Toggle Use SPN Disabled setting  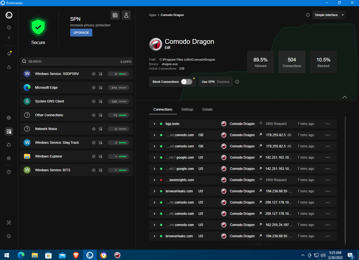coord(215,82)
